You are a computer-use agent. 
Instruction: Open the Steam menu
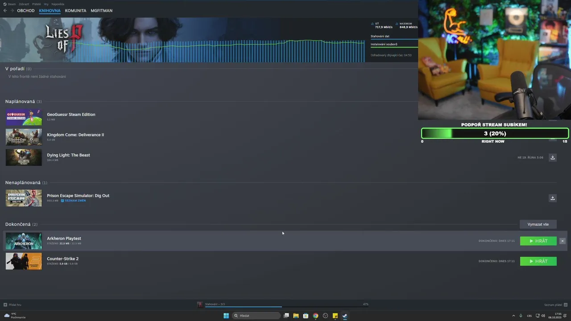(x=12, y=4)
